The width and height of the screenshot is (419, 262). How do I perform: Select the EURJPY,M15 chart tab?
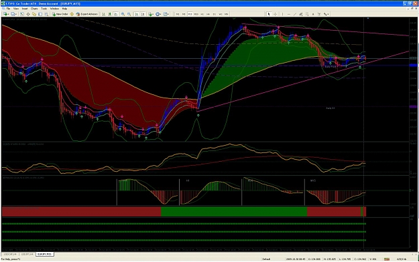(45, 255)
